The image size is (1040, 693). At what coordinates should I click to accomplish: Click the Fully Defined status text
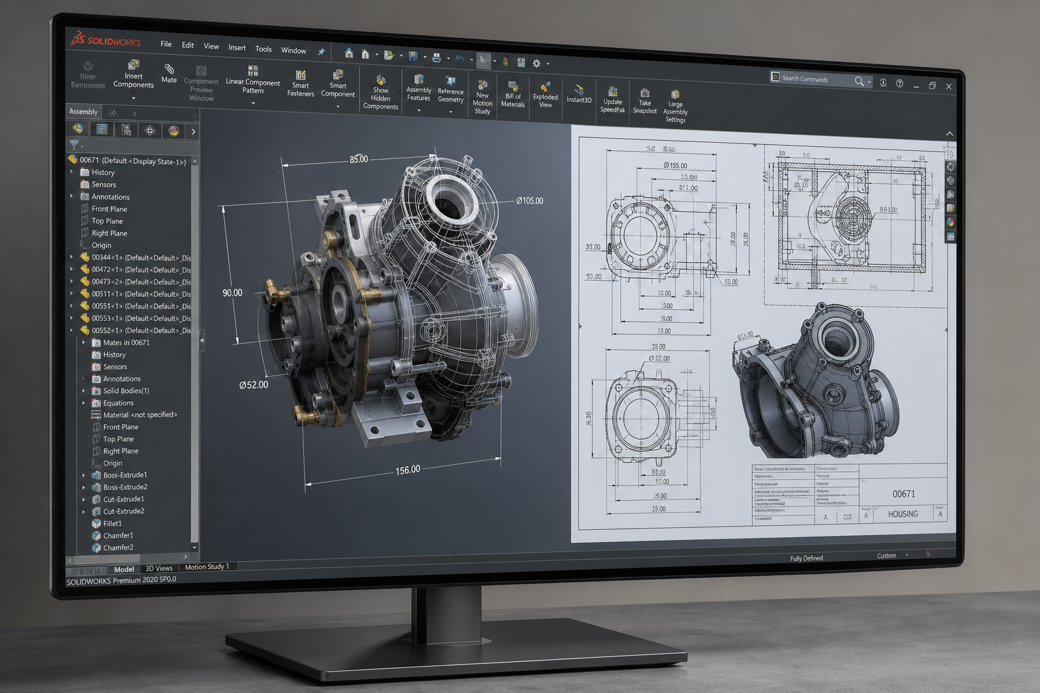806,558
